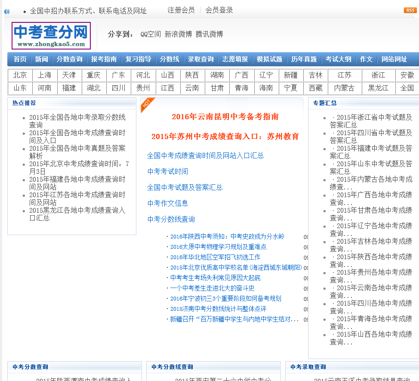The image size is (419, 381).
Task: Open 全国中招办联系方式 announcement link
Action: coord(88,11)
